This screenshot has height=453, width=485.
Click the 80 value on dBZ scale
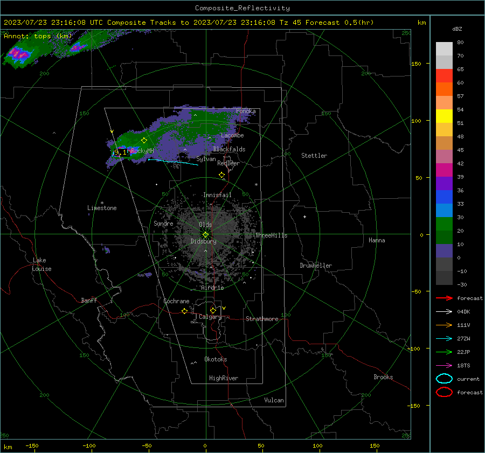[460, 43]
